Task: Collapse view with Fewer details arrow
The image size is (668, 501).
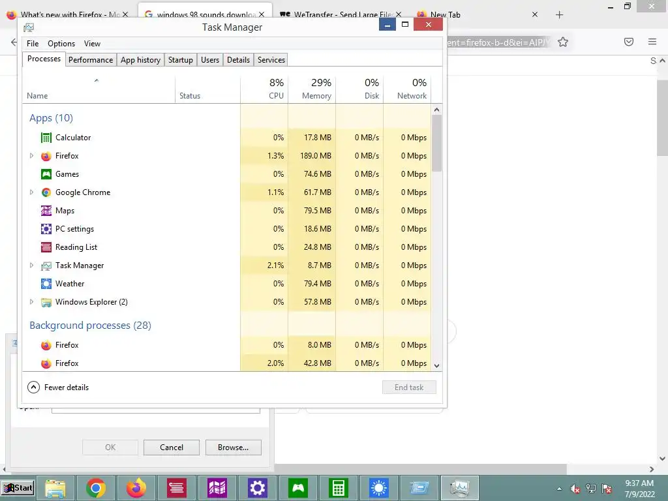Action: (x=33, y=387)
